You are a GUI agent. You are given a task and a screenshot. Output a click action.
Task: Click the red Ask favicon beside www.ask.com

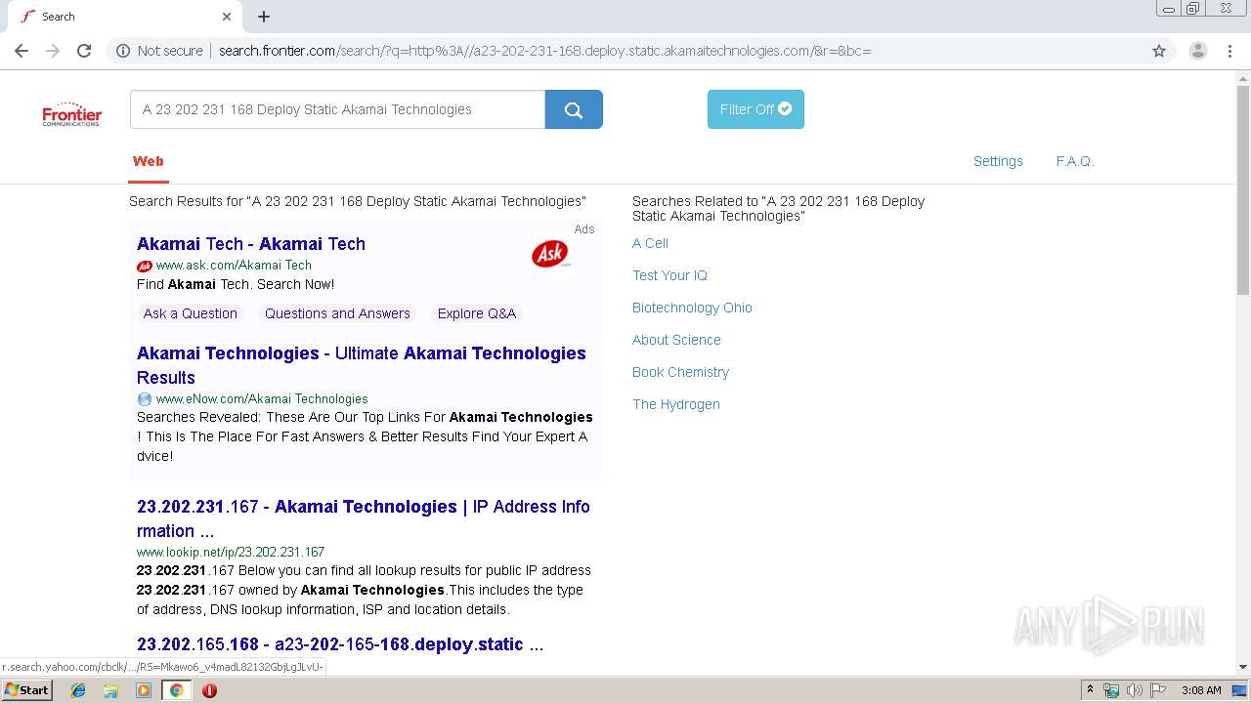coord(145,266)
